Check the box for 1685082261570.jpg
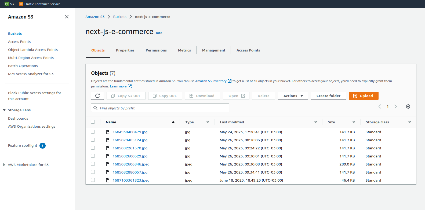425x210 pixels. click(x=93, y=148)
